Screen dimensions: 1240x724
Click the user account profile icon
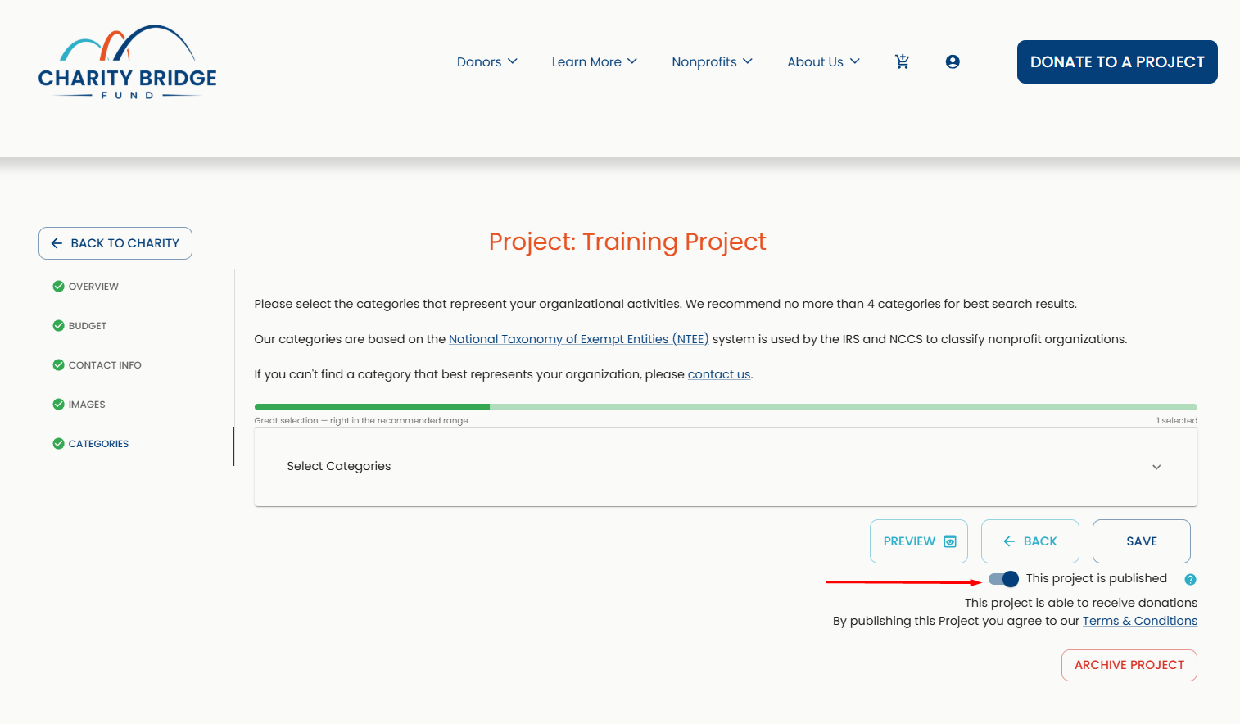[x=953, y=61]
